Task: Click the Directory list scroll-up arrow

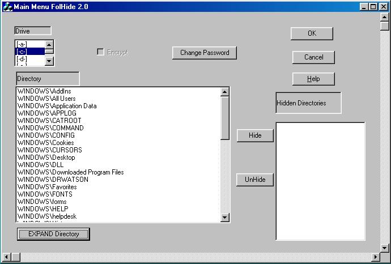Action: point(224,92)
